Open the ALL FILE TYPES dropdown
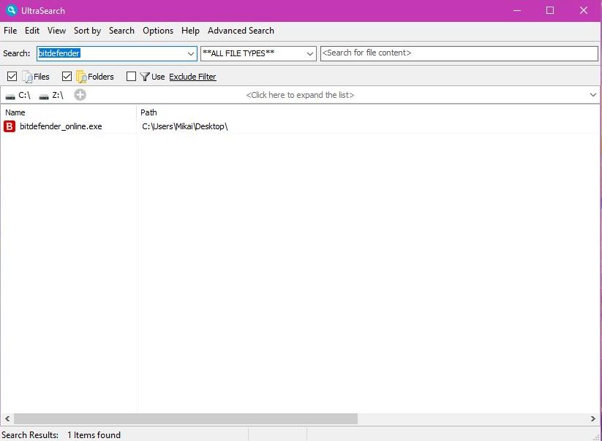The height and width of the screenshot is (441, 602). click(258, 53)
